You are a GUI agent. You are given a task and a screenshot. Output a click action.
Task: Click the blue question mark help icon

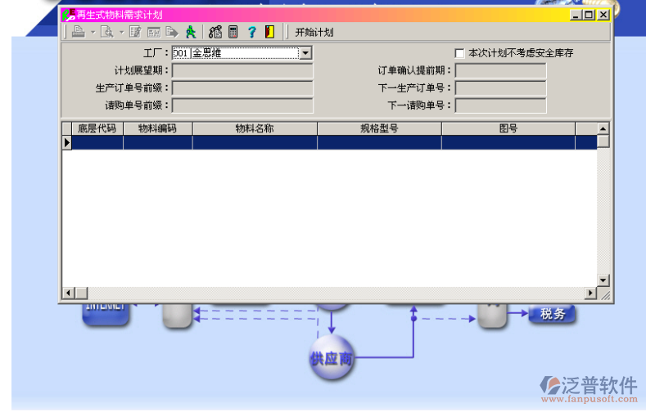(251, 32)
